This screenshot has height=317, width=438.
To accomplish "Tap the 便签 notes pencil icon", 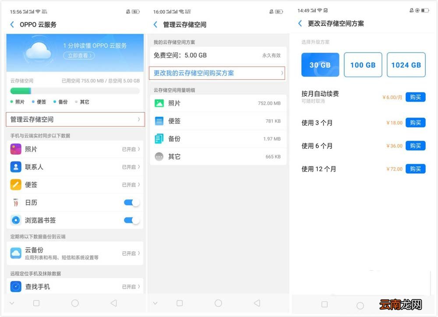I will pos(16,185).
